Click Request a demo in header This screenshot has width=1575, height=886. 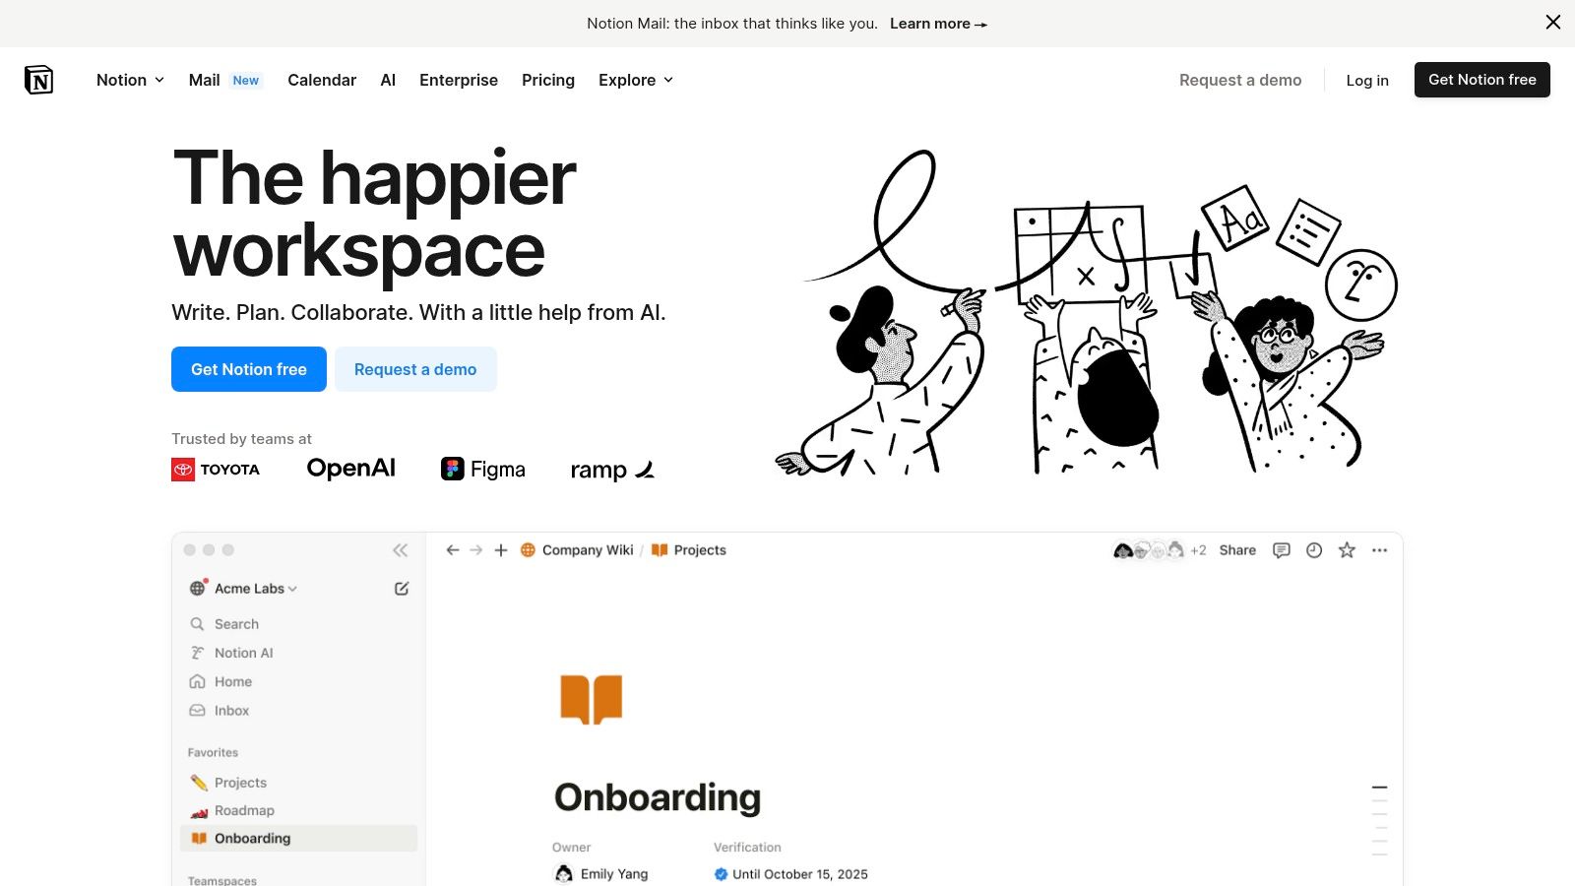click(1240, 80)
